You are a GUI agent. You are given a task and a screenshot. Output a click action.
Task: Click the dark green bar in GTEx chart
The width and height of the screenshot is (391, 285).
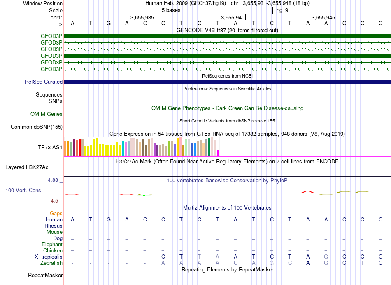209,147
